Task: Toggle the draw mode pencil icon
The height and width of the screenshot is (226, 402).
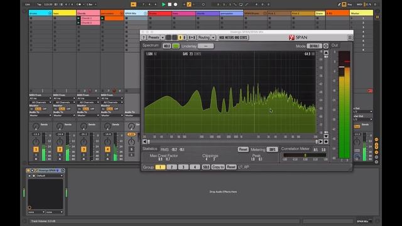Action: [339, 4]
